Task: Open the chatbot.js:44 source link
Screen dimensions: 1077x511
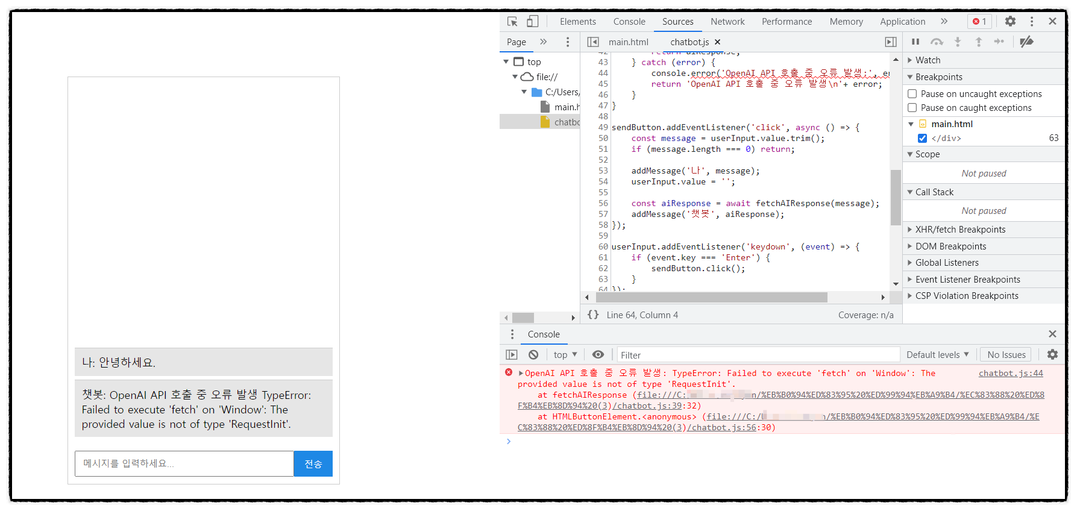Action: 1011,374
